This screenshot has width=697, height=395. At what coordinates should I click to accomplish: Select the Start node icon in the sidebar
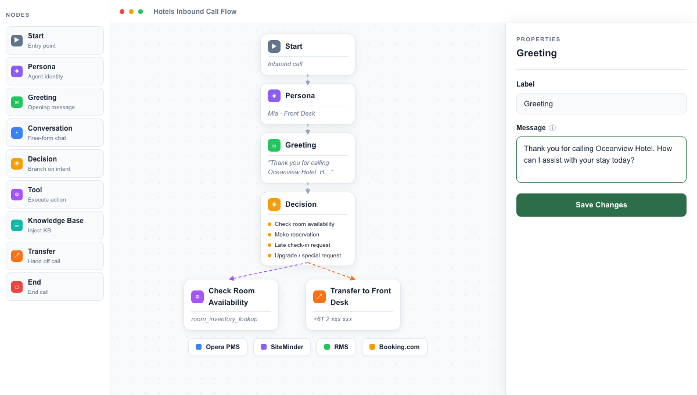16,40
